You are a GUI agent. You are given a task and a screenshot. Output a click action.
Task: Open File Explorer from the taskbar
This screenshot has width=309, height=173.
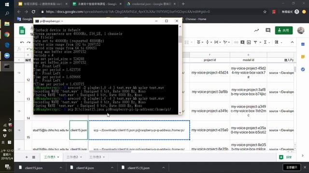tap(7, 24)
